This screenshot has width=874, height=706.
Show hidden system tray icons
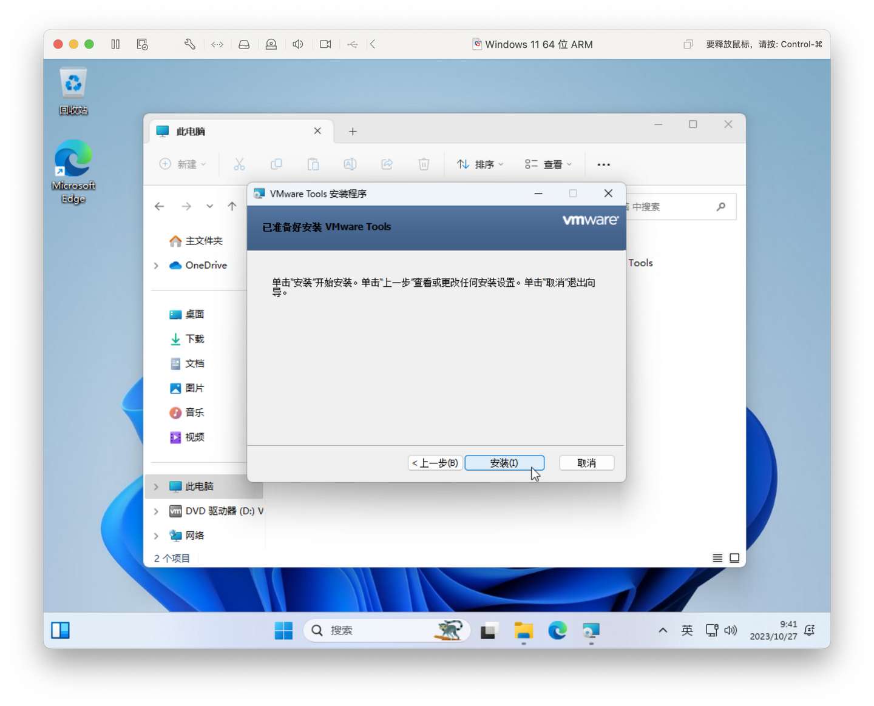[663, 631]
